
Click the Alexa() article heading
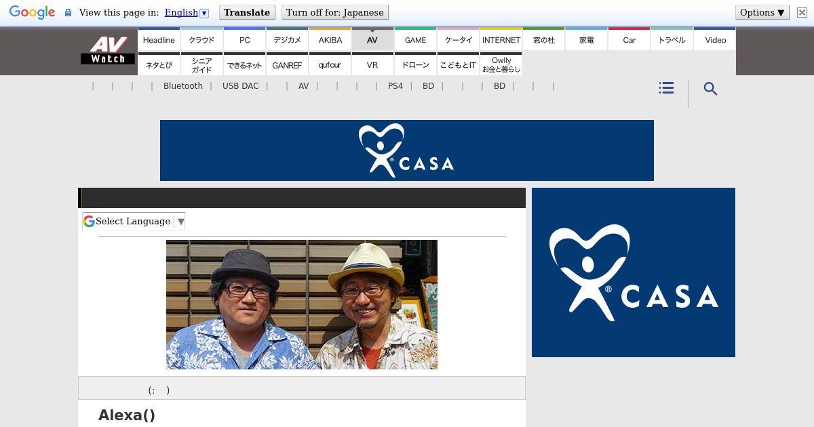click(127, 415)
